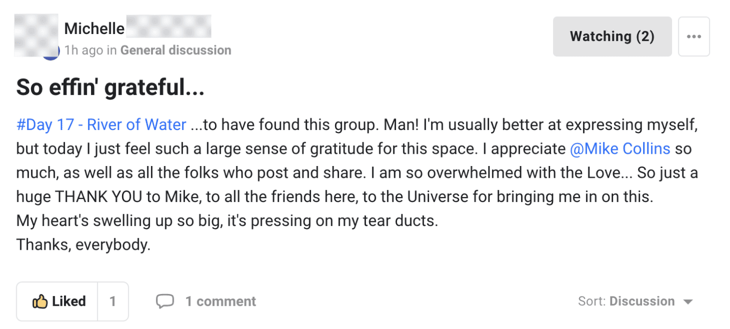Click the like count number 1
This screenshot has height=329, width=730.
tap(113, 302)
